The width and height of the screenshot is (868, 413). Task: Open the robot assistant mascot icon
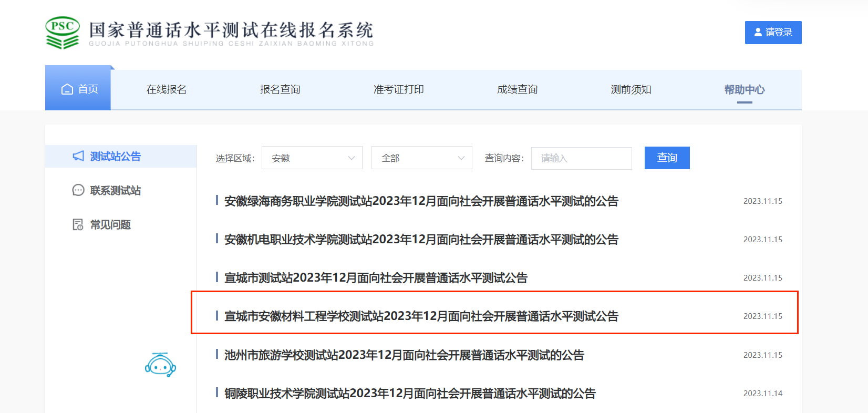click(160, 365)
